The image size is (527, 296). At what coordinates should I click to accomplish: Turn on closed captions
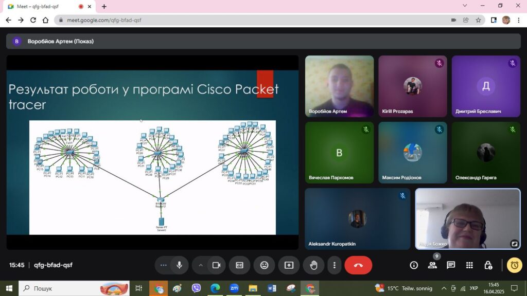[240, 265]
